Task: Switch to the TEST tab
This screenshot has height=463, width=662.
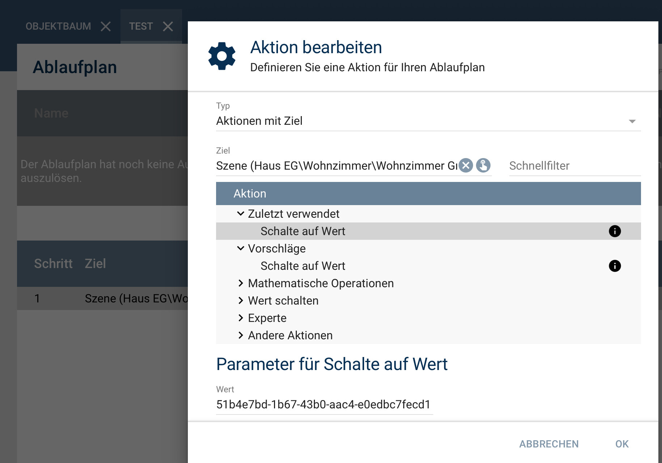Action: pyautogui.click(x=141, y=26)
